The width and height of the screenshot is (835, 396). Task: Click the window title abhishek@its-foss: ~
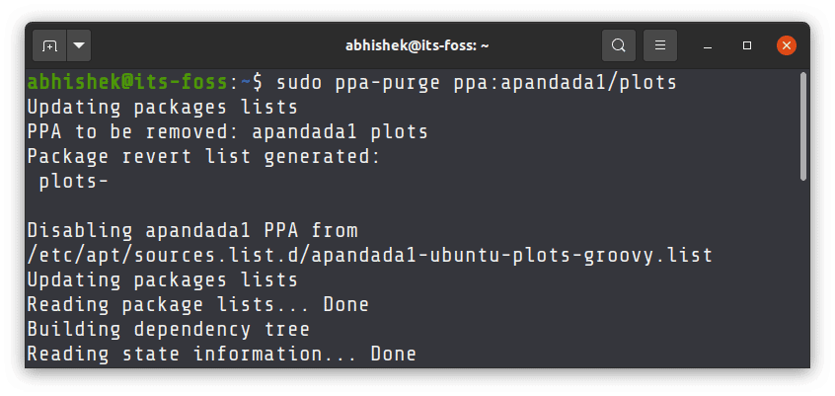[x=417, y=45]
